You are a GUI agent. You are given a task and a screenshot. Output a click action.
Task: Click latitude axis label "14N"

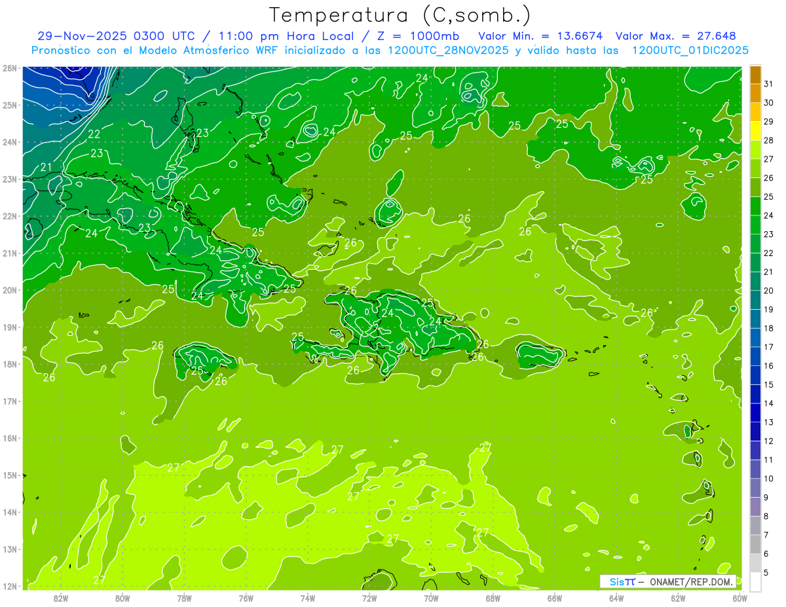pyautogui.click(x=9, y=512)
